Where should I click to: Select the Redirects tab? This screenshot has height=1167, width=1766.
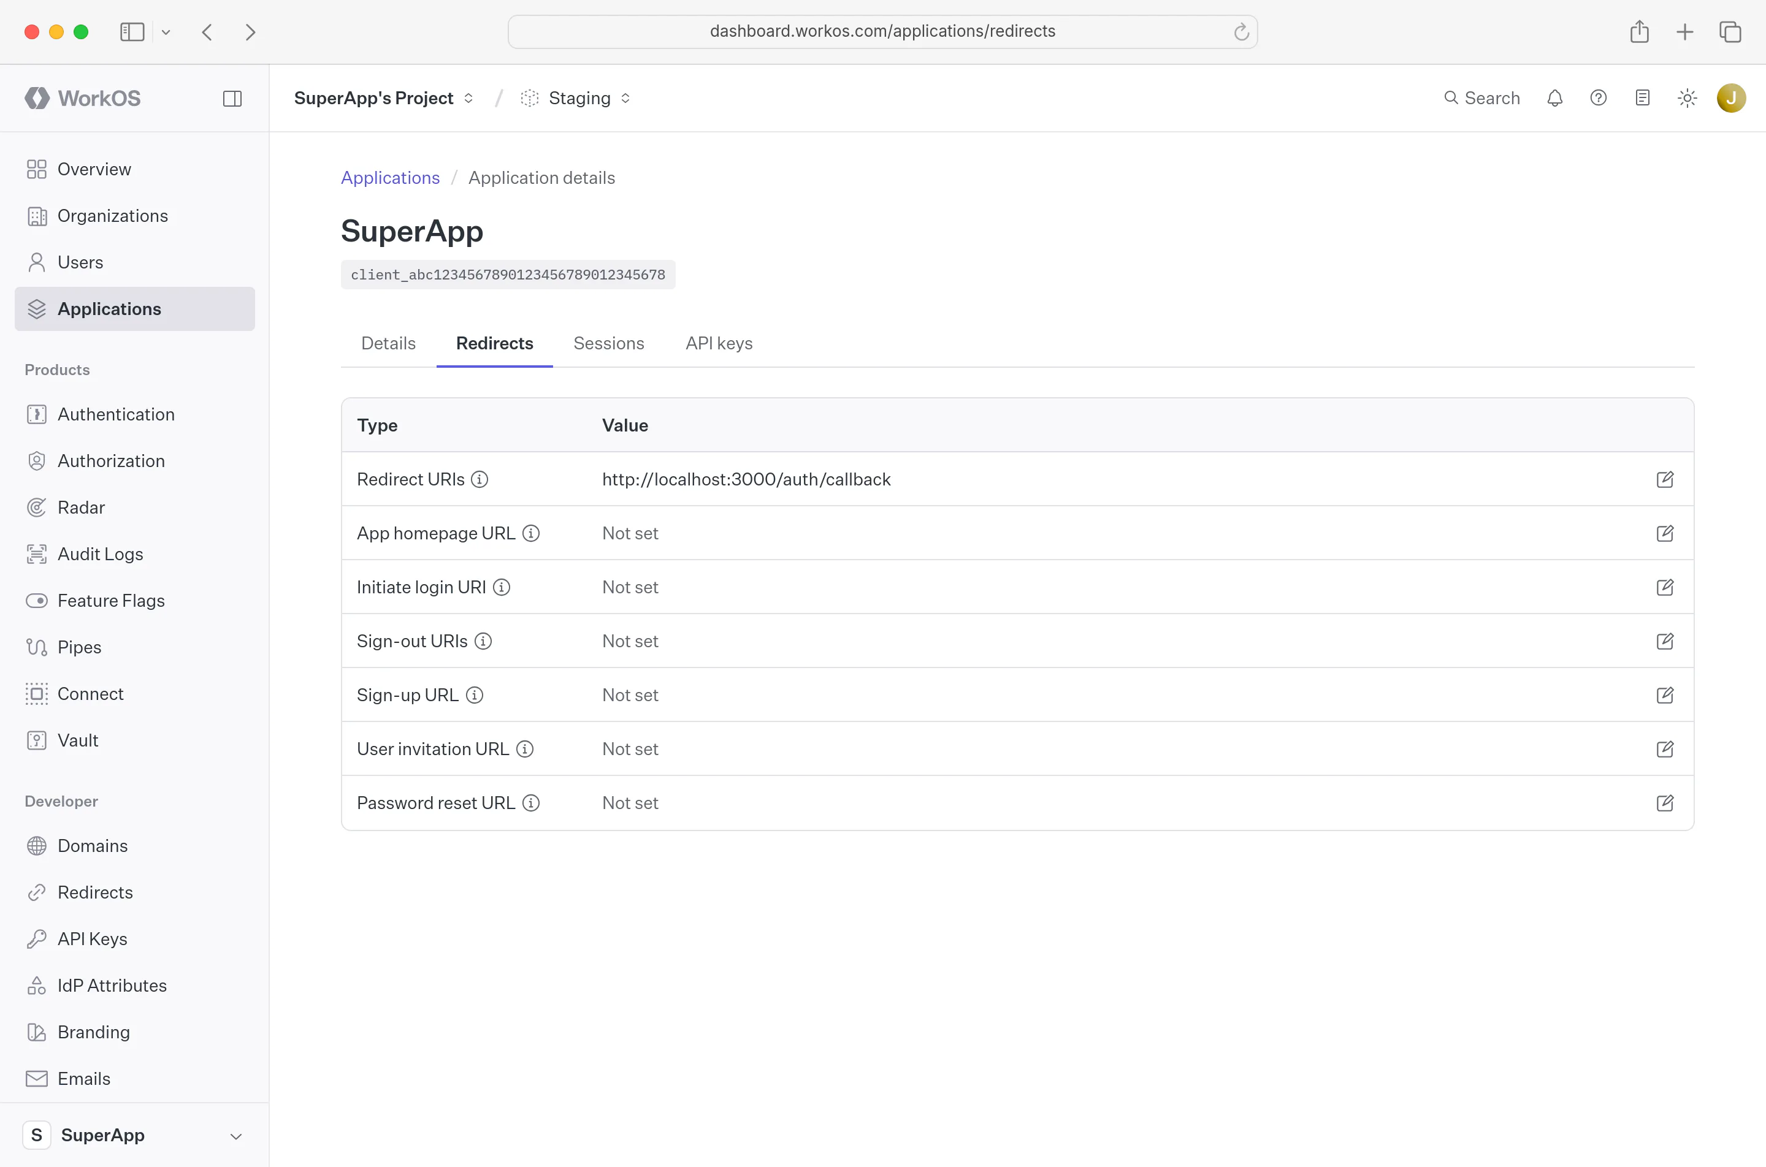pyautogui.click(x=494, y=343)
